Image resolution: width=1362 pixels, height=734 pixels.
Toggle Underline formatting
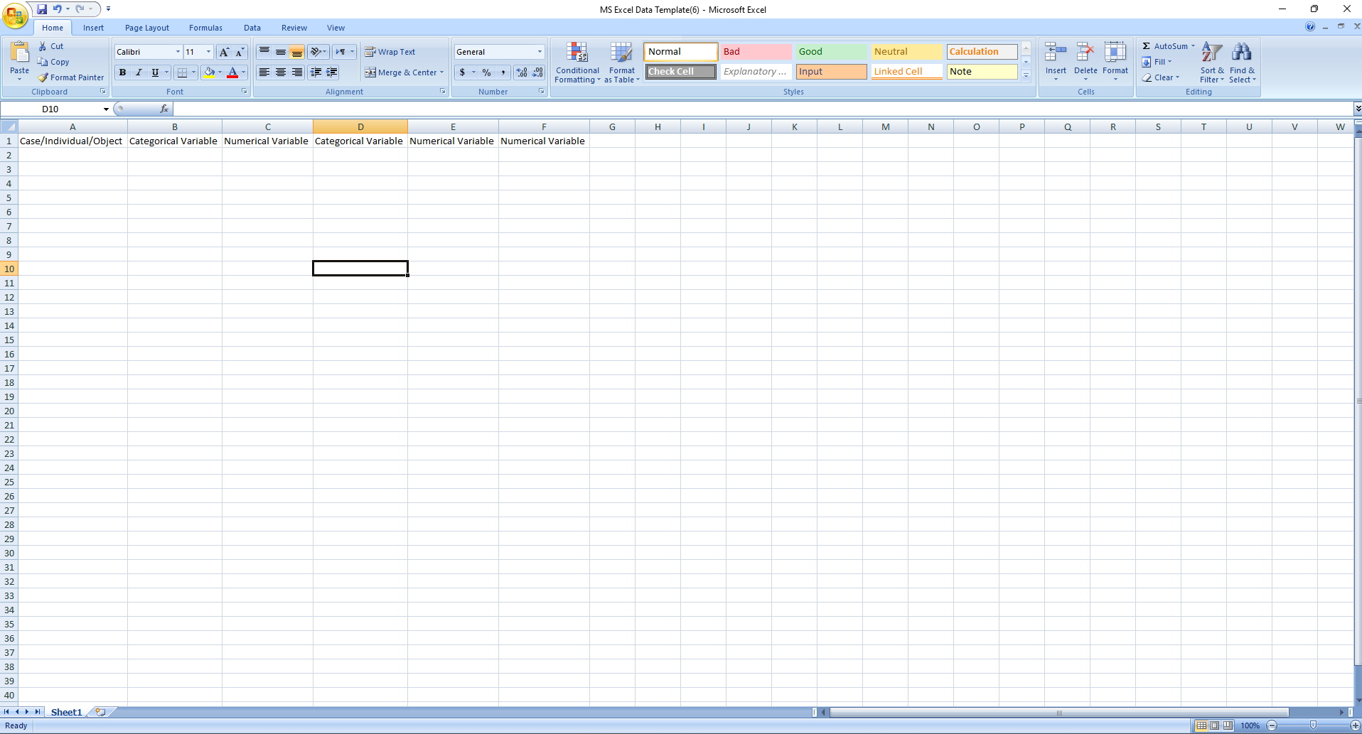(x=155, y=72)
